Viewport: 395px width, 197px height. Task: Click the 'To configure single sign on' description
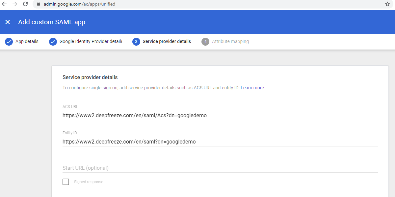151,88
